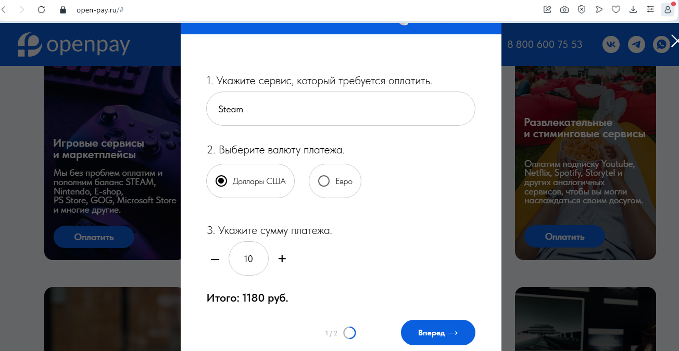
Task: Click Оплатить under Игровые сервисы card
Action: pos(94,237)
